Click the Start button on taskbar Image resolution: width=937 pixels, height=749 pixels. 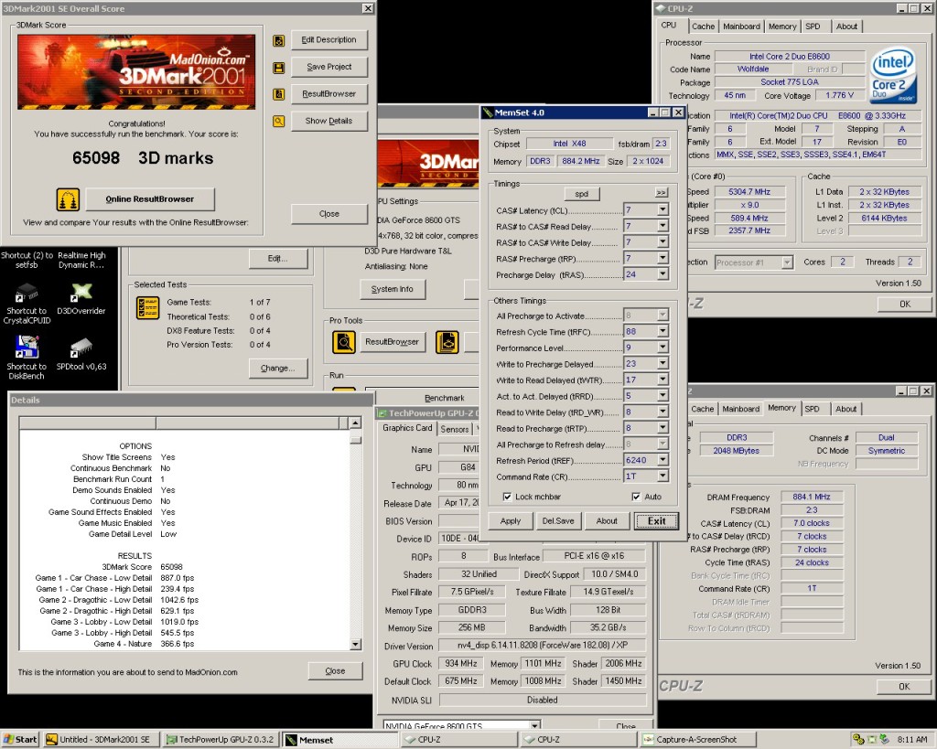click(x=20, y=740)
